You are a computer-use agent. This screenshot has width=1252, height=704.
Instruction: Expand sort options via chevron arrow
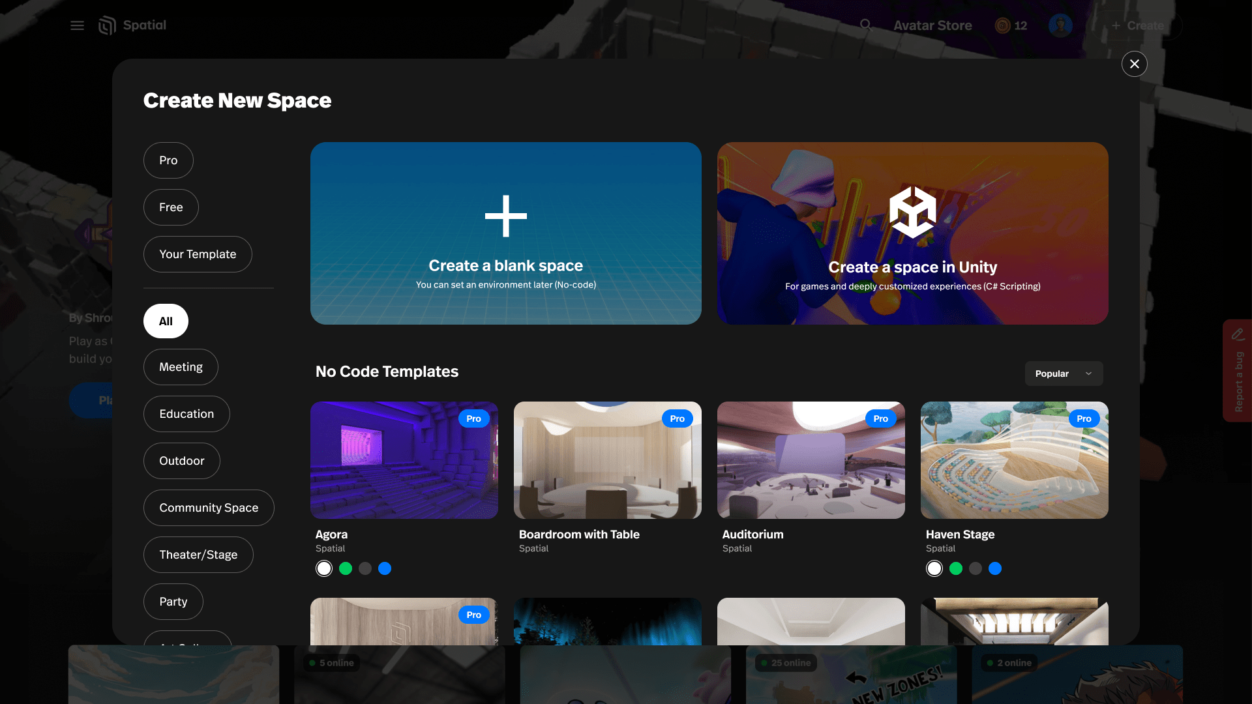tap(1088, 374)
